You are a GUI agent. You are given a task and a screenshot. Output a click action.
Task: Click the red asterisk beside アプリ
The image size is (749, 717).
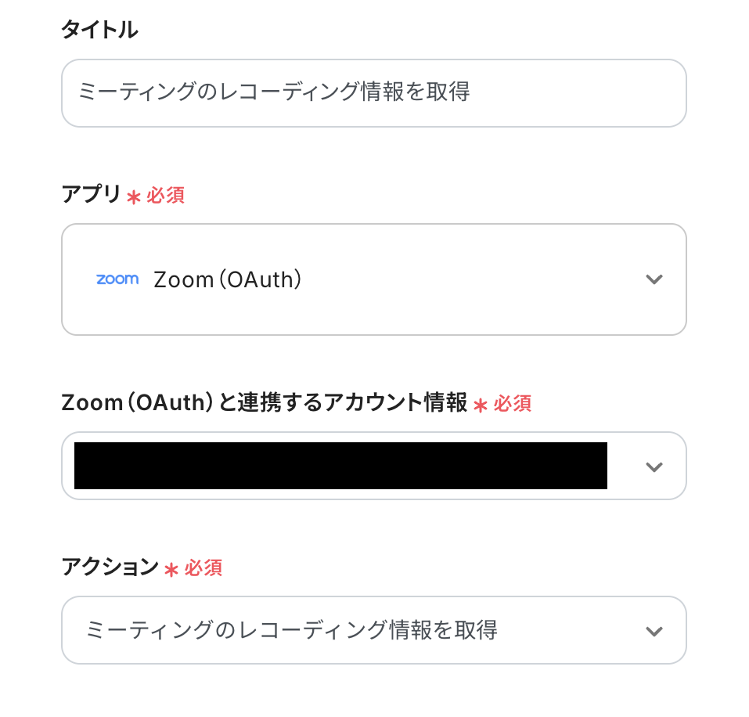tap(134, 196)
